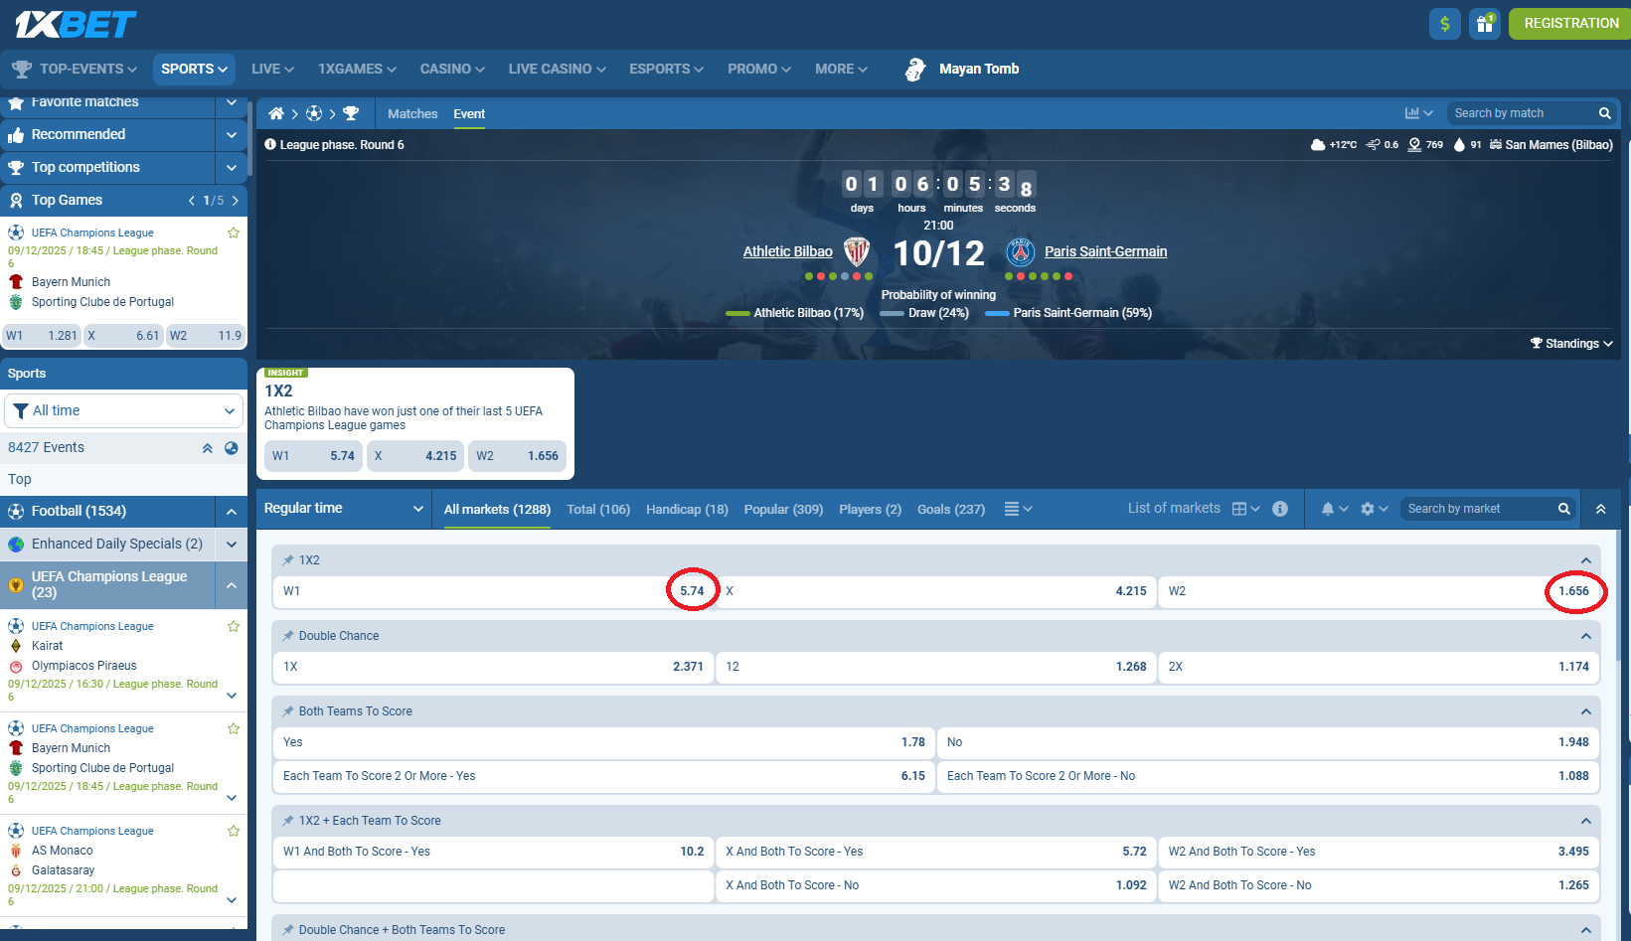Open the settings gear in the markets bar
The width and height of the screenshot is (1631, 941).
tap(1369, 508)
